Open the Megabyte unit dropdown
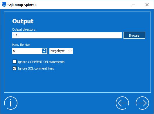This screenshot has width=154, height=114. tap(61, 51)
